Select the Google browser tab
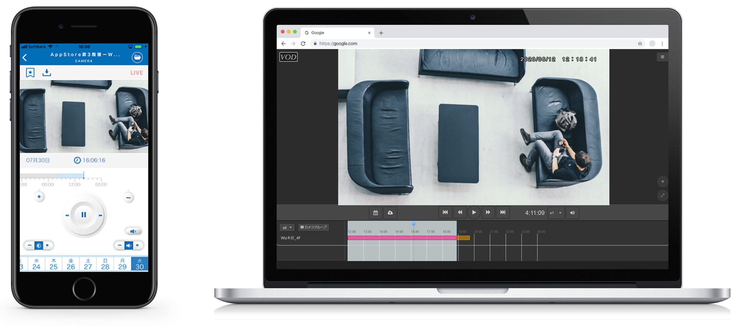This screenshot has height=327, width=740. click(x=335, y=33)
